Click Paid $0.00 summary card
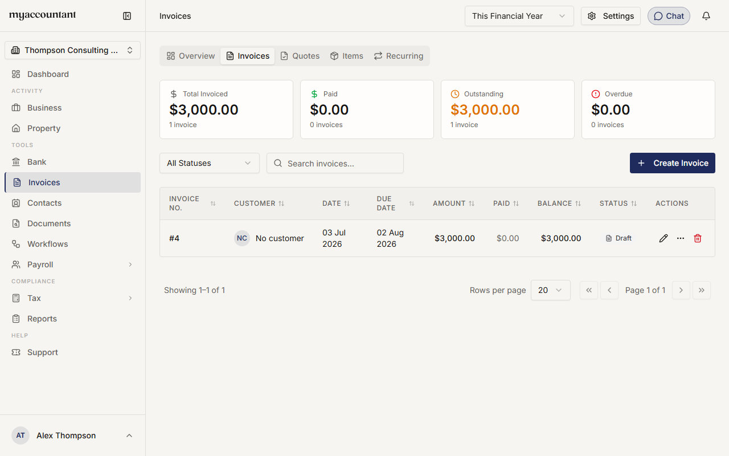This screenshot has height=456, width=729. pyautogui.click(x=367, y=109)
